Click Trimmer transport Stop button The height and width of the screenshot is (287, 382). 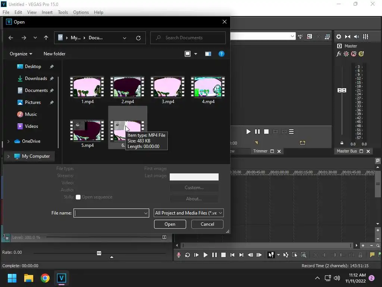tap(266, 132)
